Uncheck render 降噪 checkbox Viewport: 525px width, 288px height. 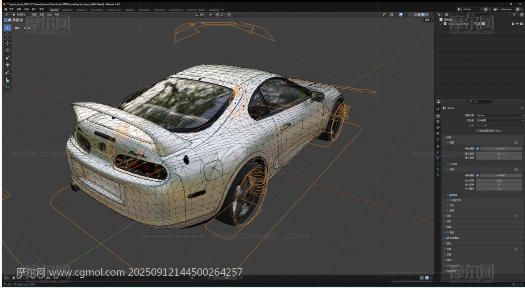coord(450,195)
